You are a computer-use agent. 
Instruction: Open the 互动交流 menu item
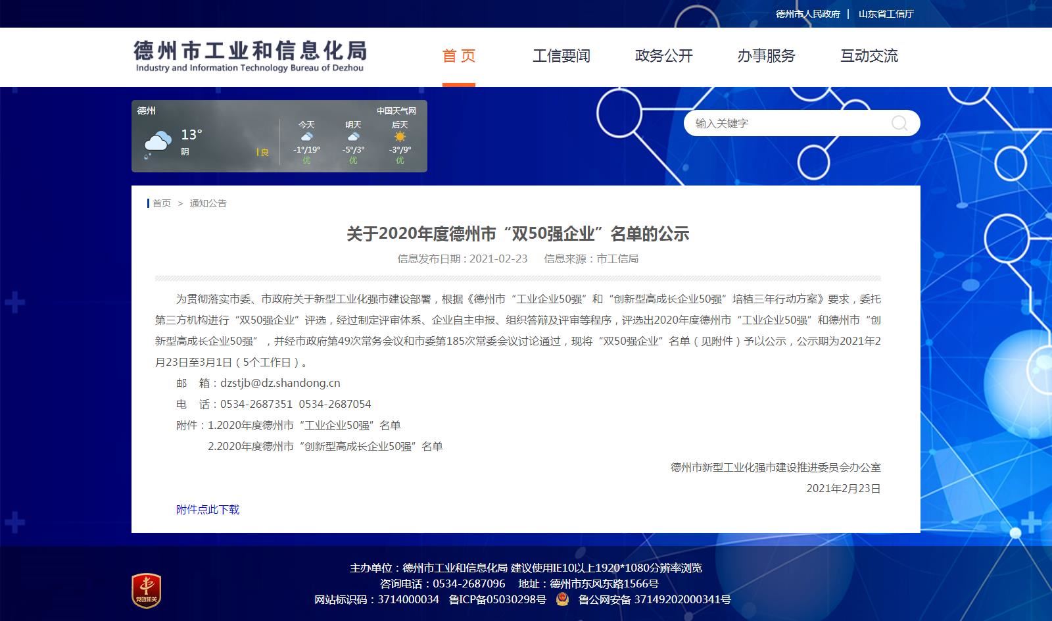coord(869,56)
